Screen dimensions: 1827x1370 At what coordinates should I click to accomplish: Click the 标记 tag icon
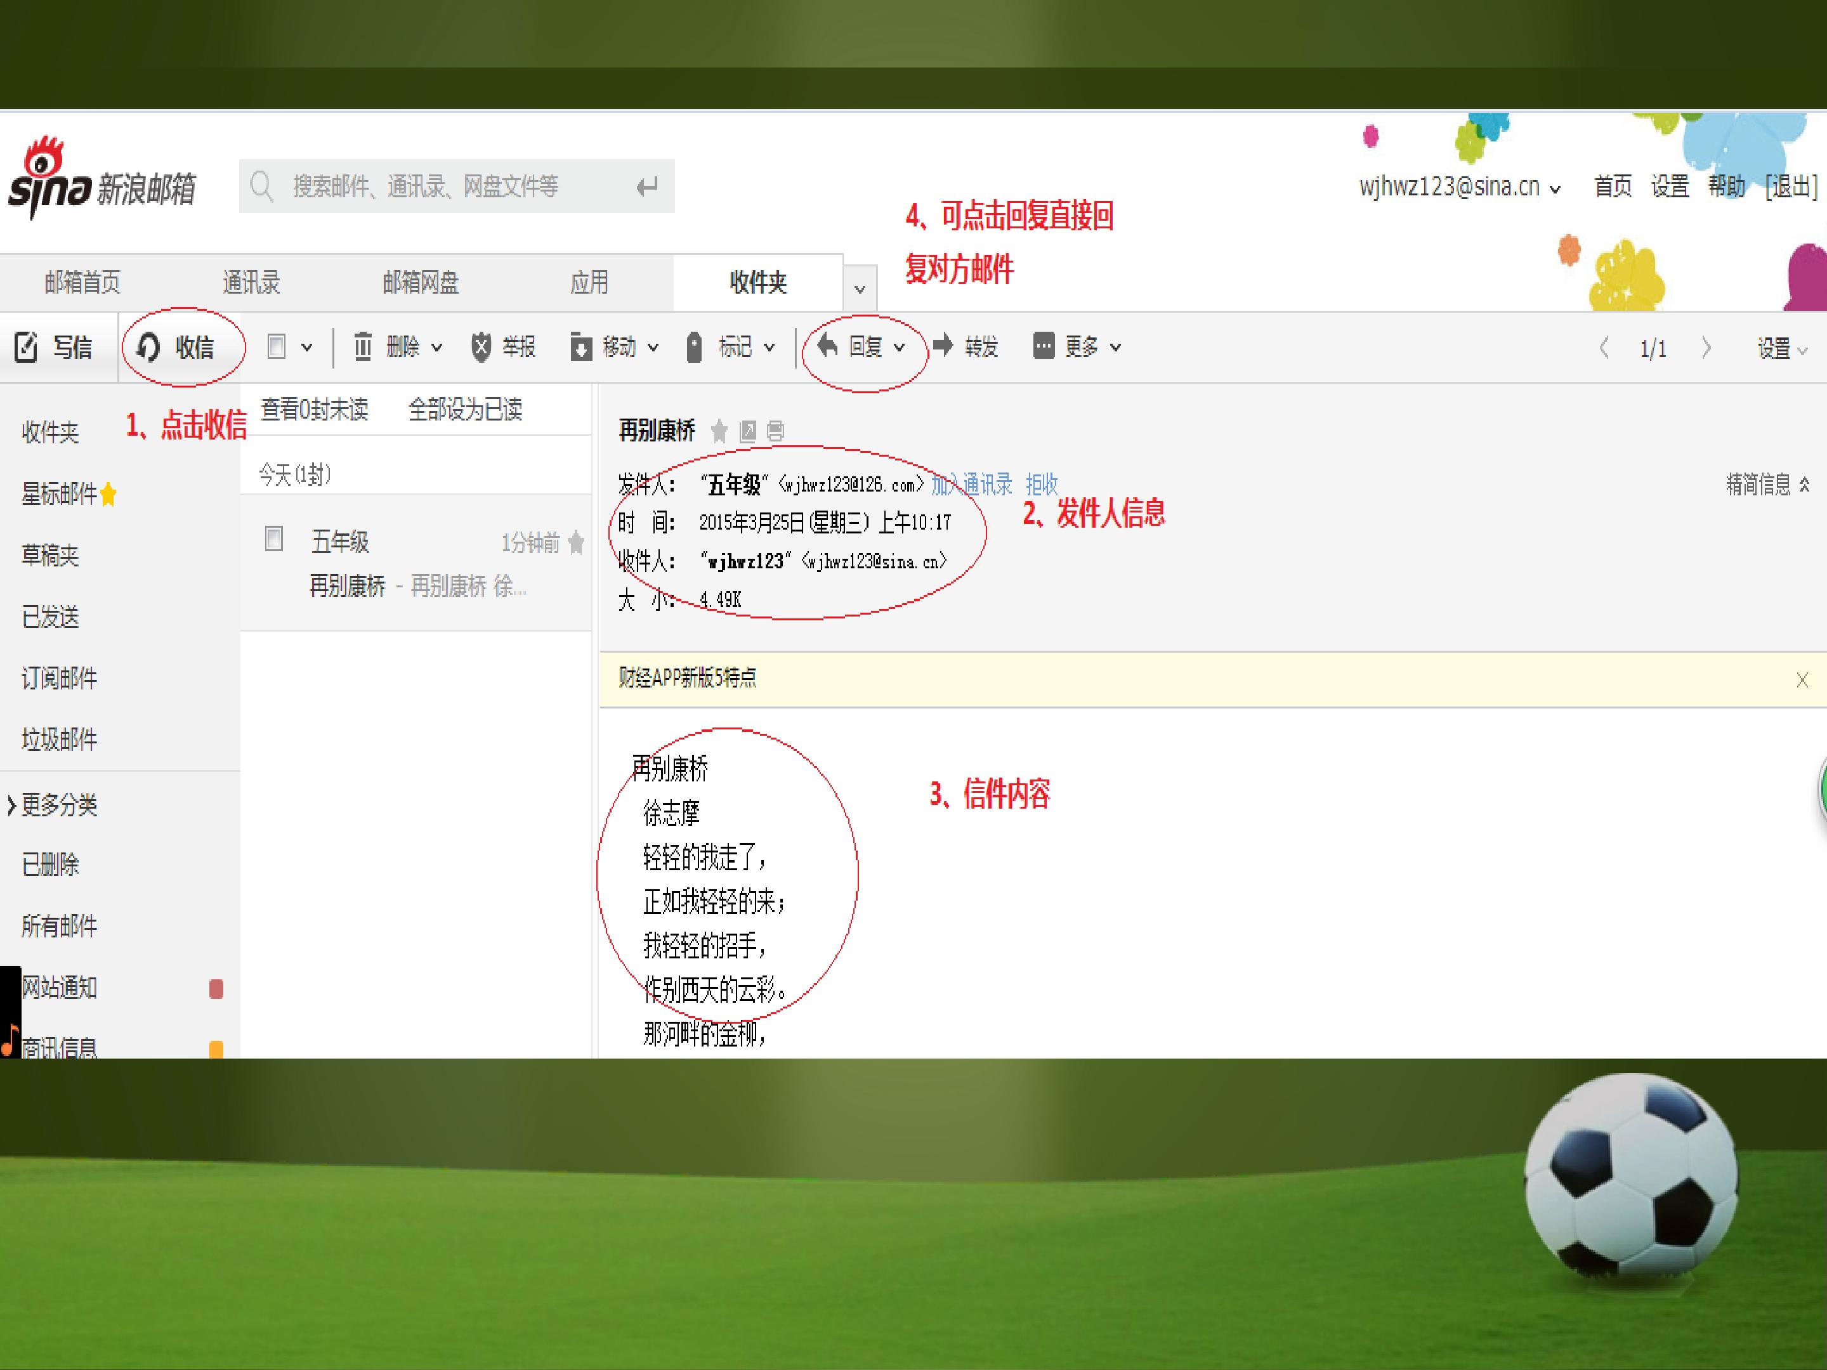pos(694,347)
